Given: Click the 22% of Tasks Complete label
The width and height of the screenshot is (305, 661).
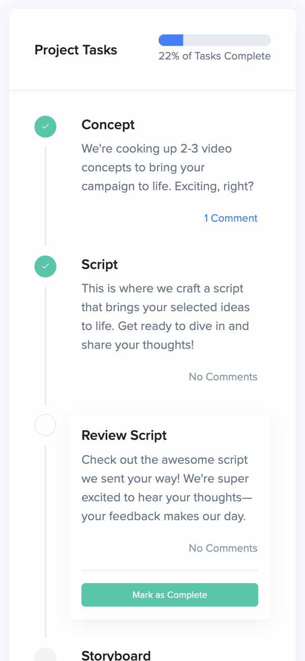Looking at the screenshot, I should click(215, 56).
